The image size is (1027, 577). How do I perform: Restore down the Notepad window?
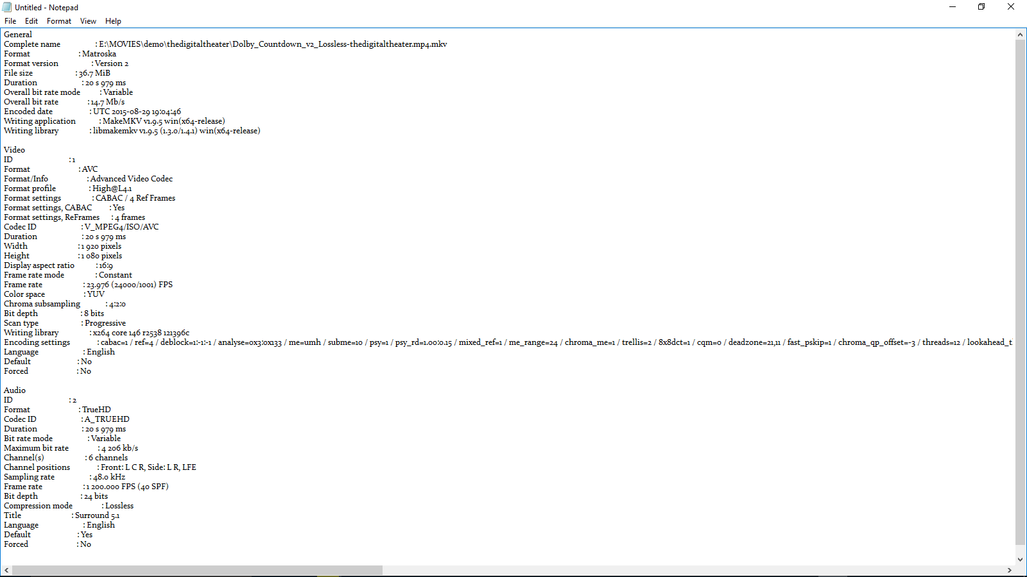pos(981,7)
